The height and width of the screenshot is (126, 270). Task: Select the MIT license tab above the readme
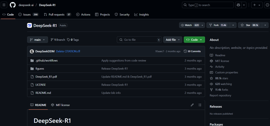tap(60, 105)
